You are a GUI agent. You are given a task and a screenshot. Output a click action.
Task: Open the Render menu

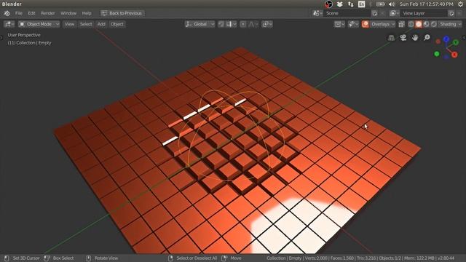[48, 13]
